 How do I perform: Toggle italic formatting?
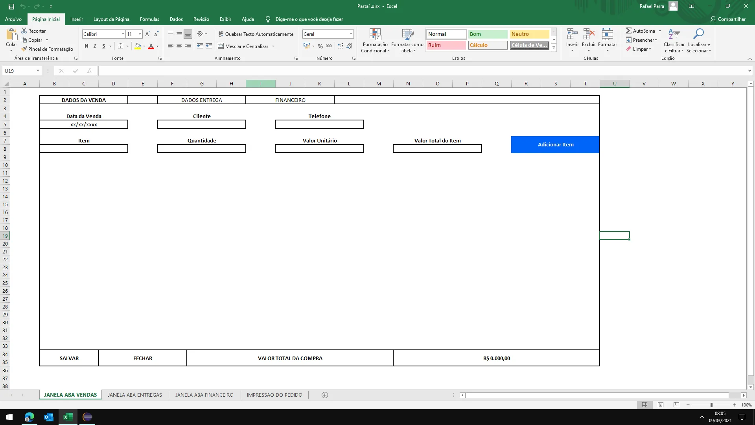click(x=95, y=46)
